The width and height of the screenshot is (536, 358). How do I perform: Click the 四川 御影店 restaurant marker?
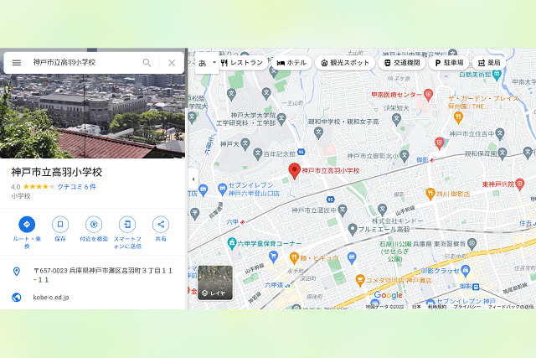coord(430,194)
